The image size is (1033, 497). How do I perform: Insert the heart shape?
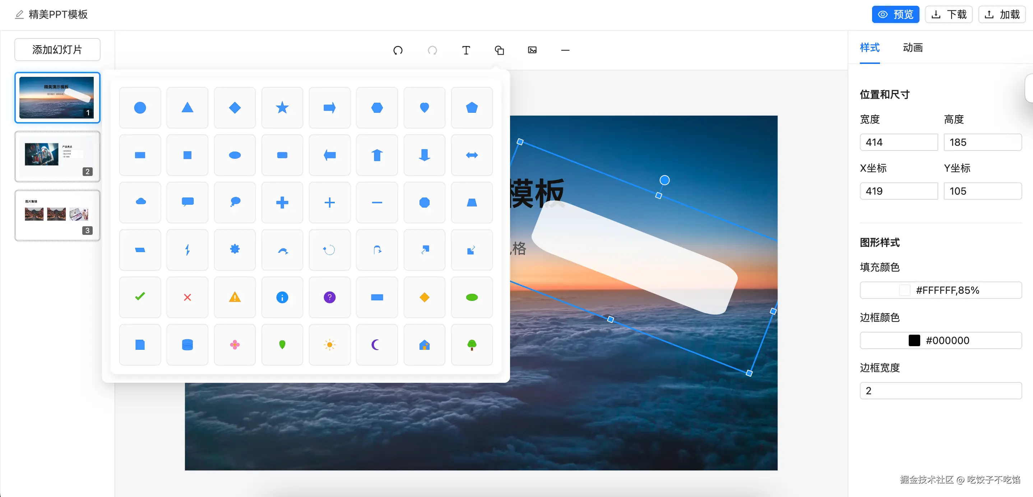(424, 107)
